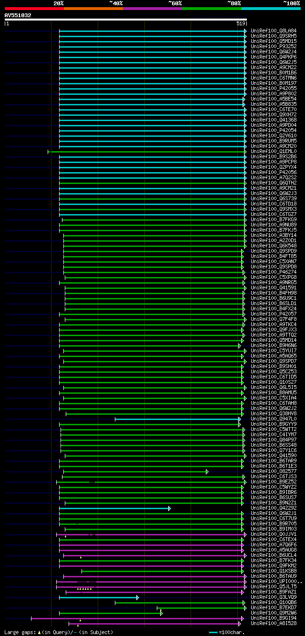Select the UniRef100_UPI000.. label
Image resolution: width=305 pixels, height=636 pixels.
click(276, 582)
